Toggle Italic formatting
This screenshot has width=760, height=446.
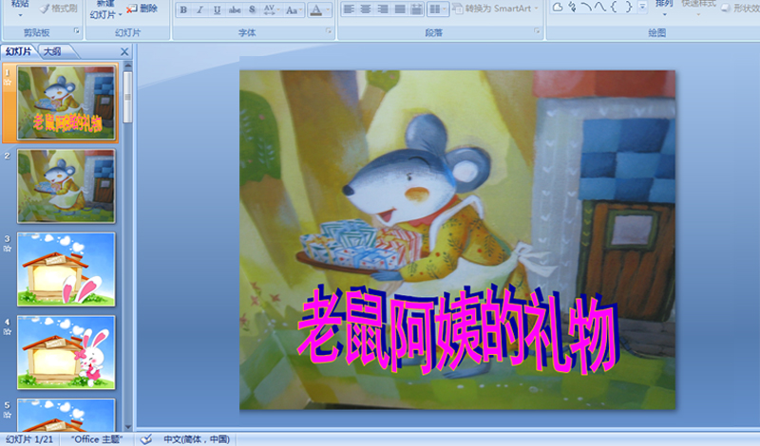click(200, 9)
